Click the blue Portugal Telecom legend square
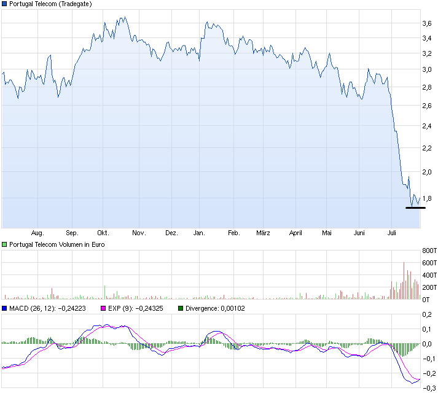This screenshot has height=393, width=446. pyautogui.click(x=5, y=4)
